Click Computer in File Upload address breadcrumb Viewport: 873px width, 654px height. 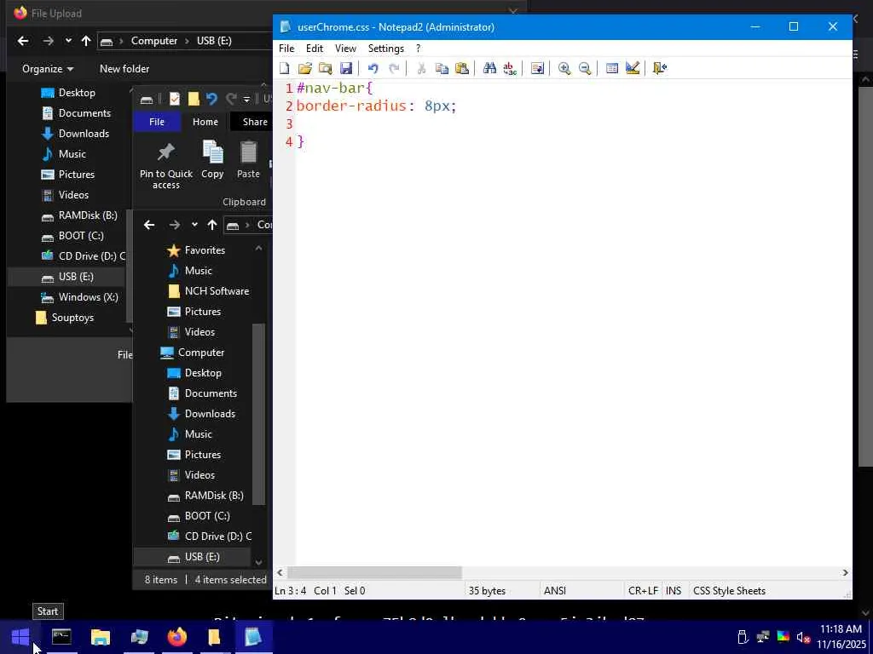(x=154, y=41)
